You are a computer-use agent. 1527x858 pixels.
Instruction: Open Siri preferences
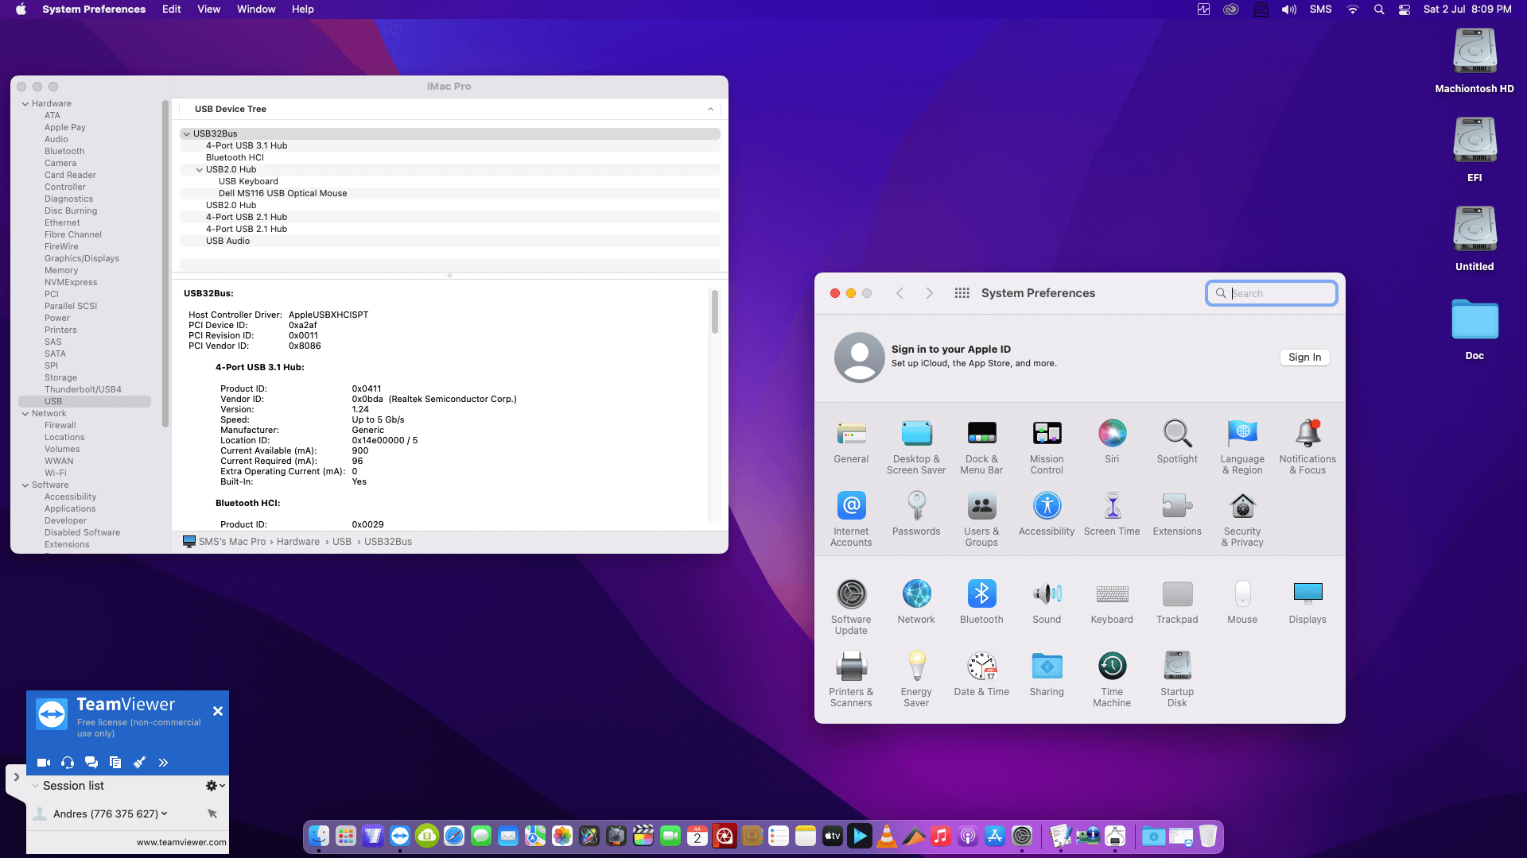coord(1112,434)
